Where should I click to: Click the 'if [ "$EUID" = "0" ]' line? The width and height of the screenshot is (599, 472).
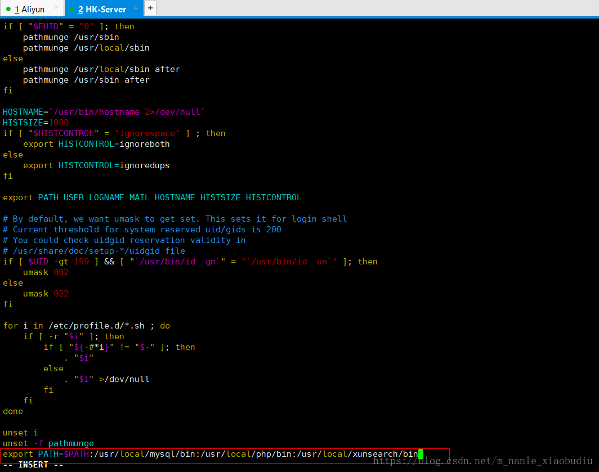(69, 26)
